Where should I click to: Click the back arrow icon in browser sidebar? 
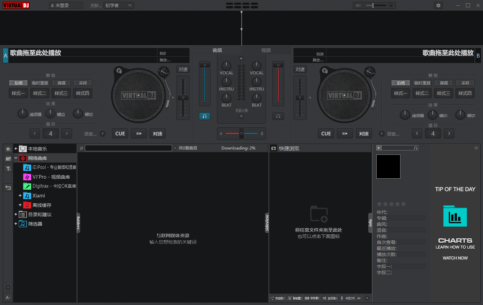8,188
